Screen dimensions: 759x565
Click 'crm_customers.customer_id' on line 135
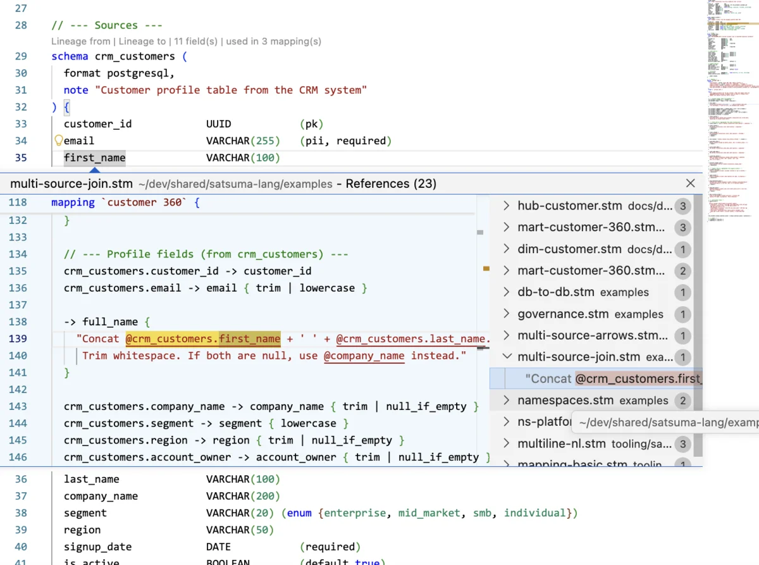(x=141, y=271)
